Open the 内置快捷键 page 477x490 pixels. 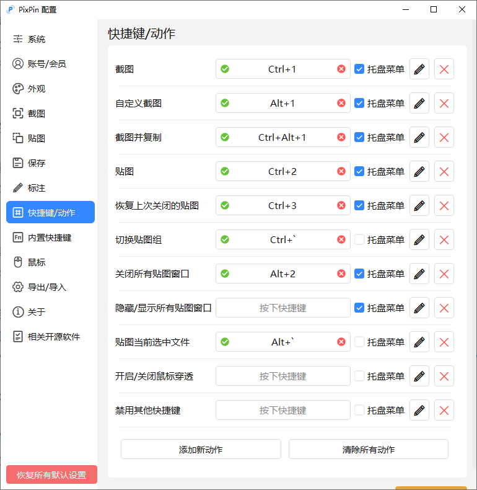pos(50,238)
